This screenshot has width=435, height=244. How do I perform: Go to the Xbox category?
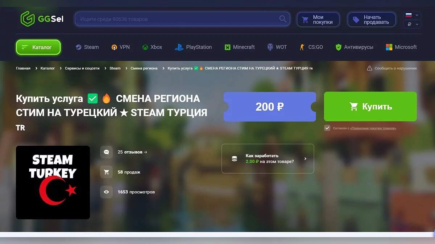coord(152,47)
